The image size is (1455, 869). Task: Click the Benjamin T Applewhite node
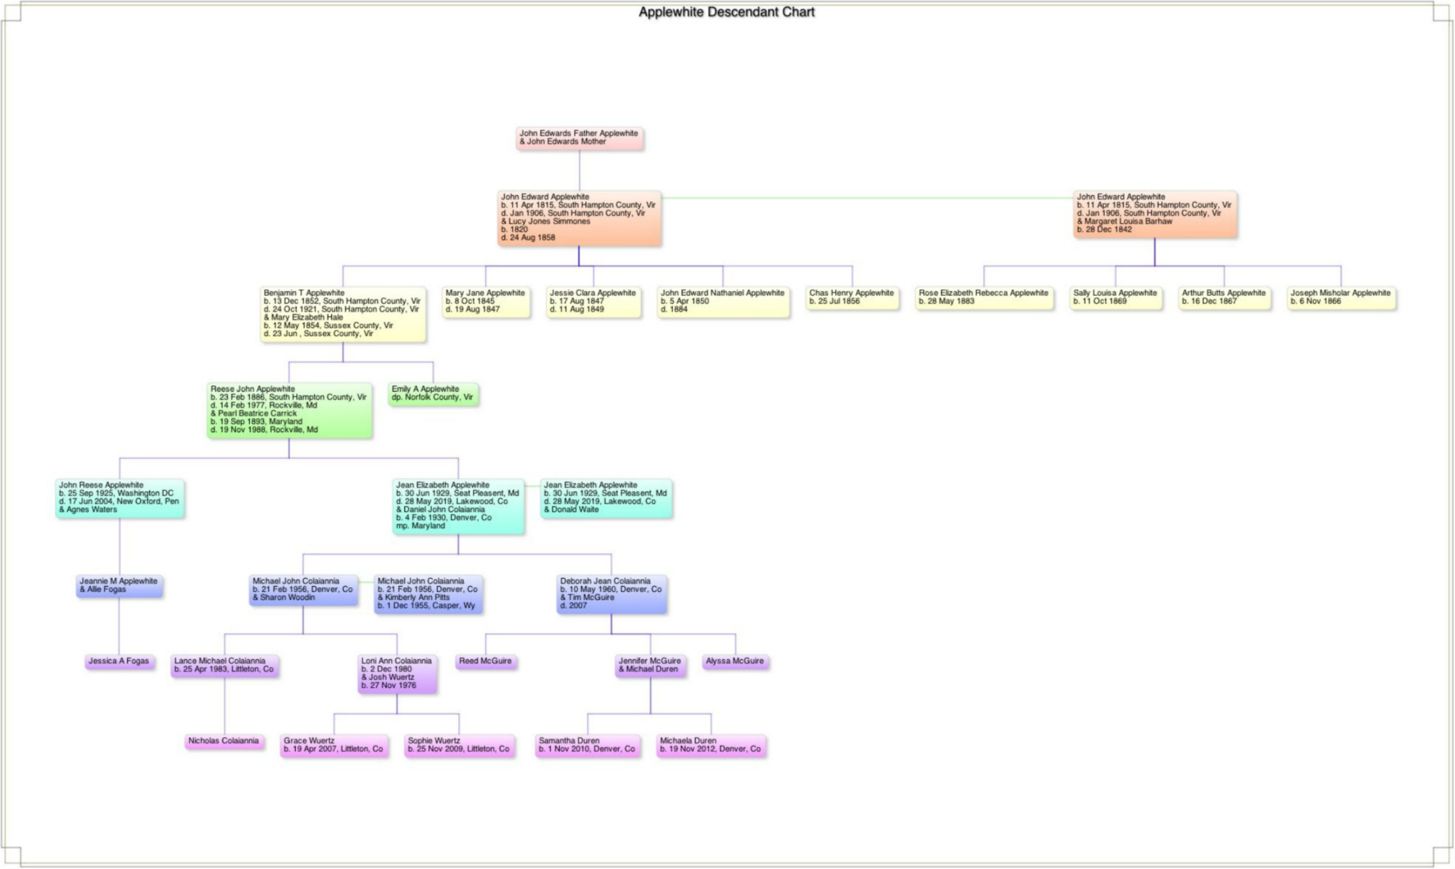coord(343,313)
